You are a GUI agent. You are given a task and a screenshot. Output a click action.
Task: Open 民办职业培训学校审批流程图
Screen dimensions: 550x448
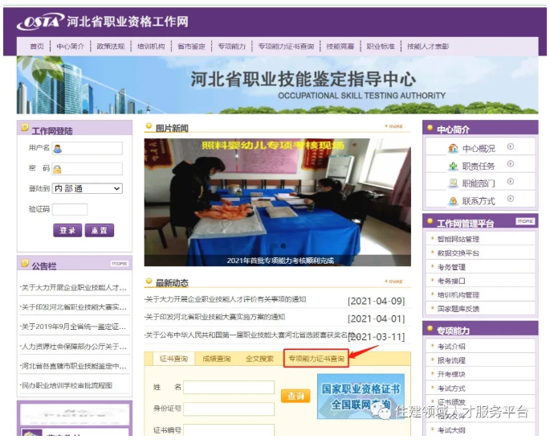(67, 385)
